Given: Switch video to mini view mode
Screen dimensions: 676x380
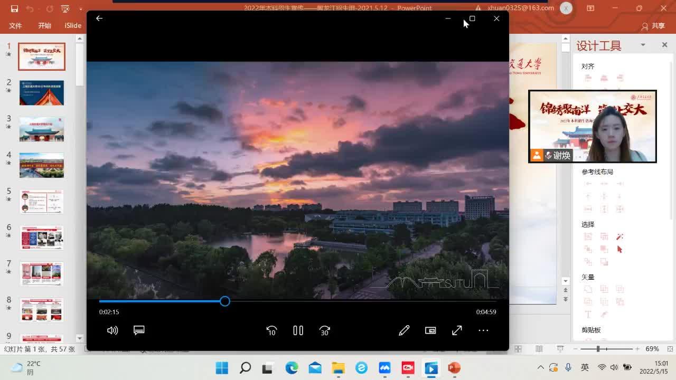Looking at the screenshot, I should [x=430, y=330].
